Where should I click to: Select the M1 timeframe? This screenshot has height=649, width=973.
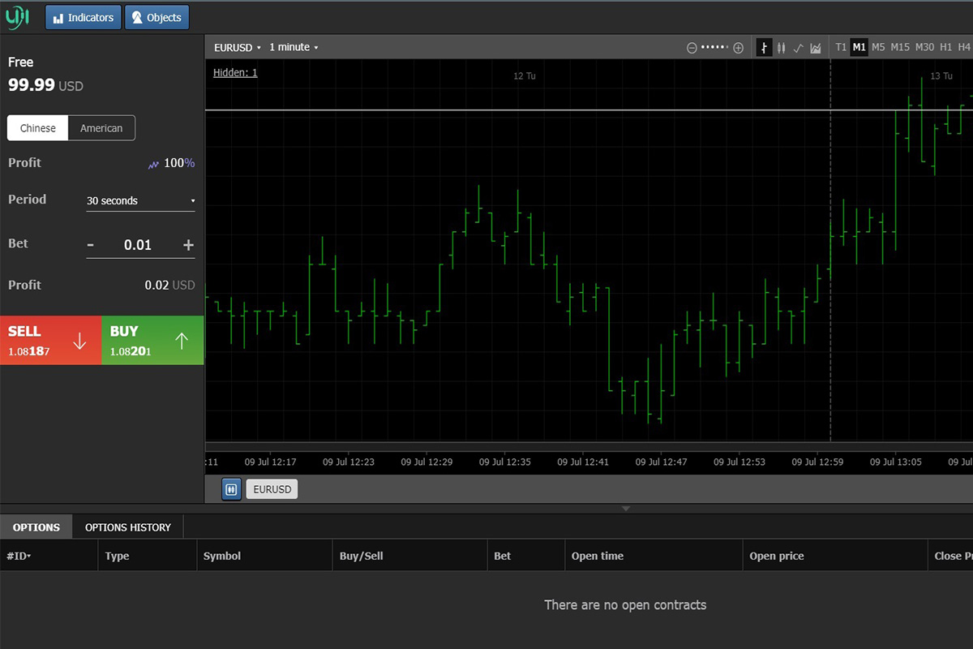(x=859, y=47)
